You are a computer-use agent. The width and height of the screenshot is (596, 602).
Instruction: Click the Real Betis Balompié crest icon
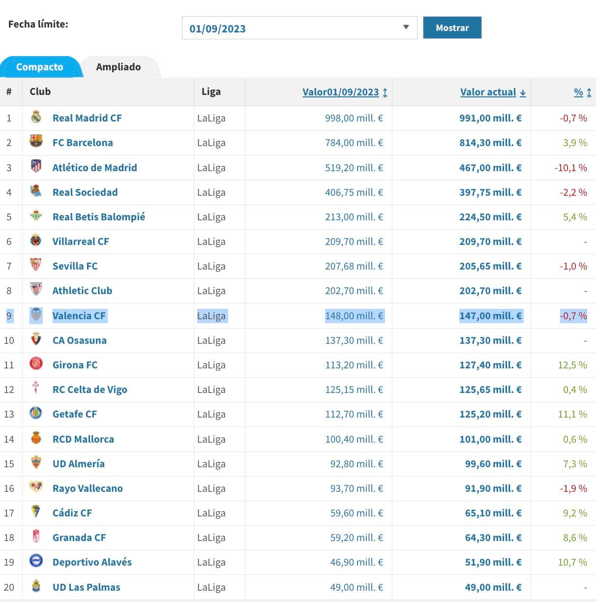pos(36,215)
